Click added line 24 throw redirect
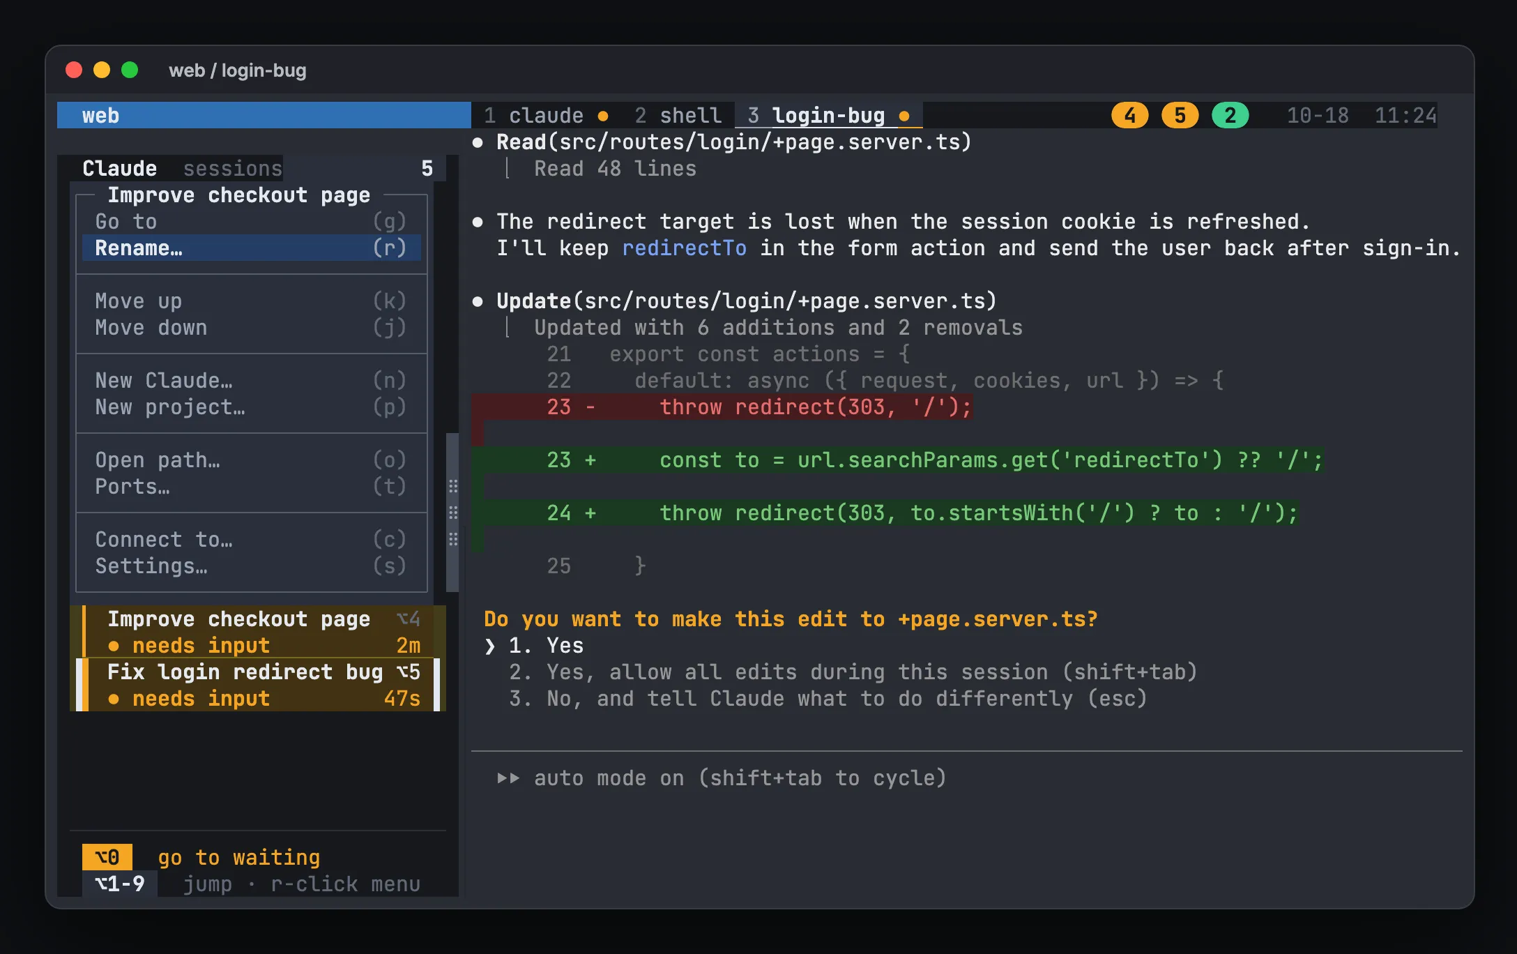Image resolution: width=1517 pixels, height=954 pixels. pyautogui.click(x=885, y=513)
